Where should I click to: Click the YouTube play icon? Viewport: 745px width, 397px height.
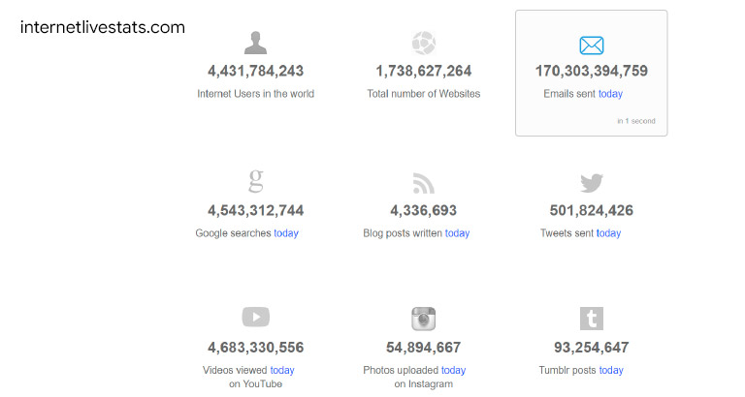click(256, 317)
